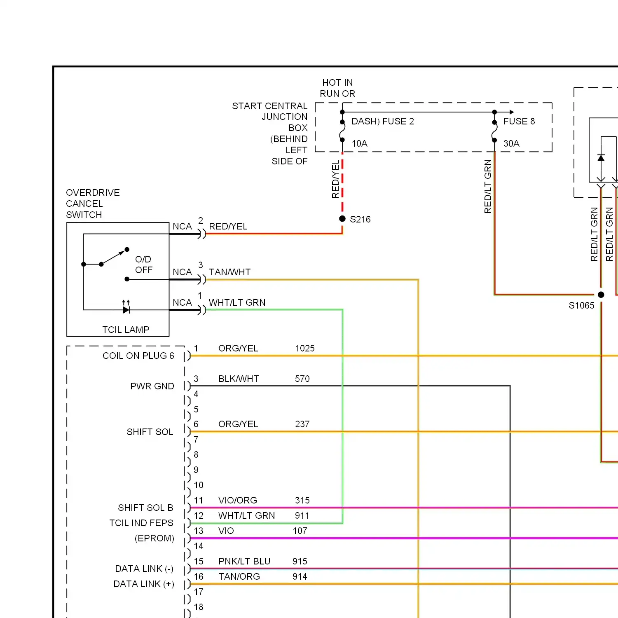This screenshot has width=618, height=618.
Task: Click vertical "RED/LT GRN" label below FUSE 8
Action: (x=488, y=186)
